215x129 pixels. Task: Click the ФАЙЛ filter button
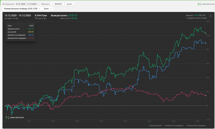coord(69,4)
